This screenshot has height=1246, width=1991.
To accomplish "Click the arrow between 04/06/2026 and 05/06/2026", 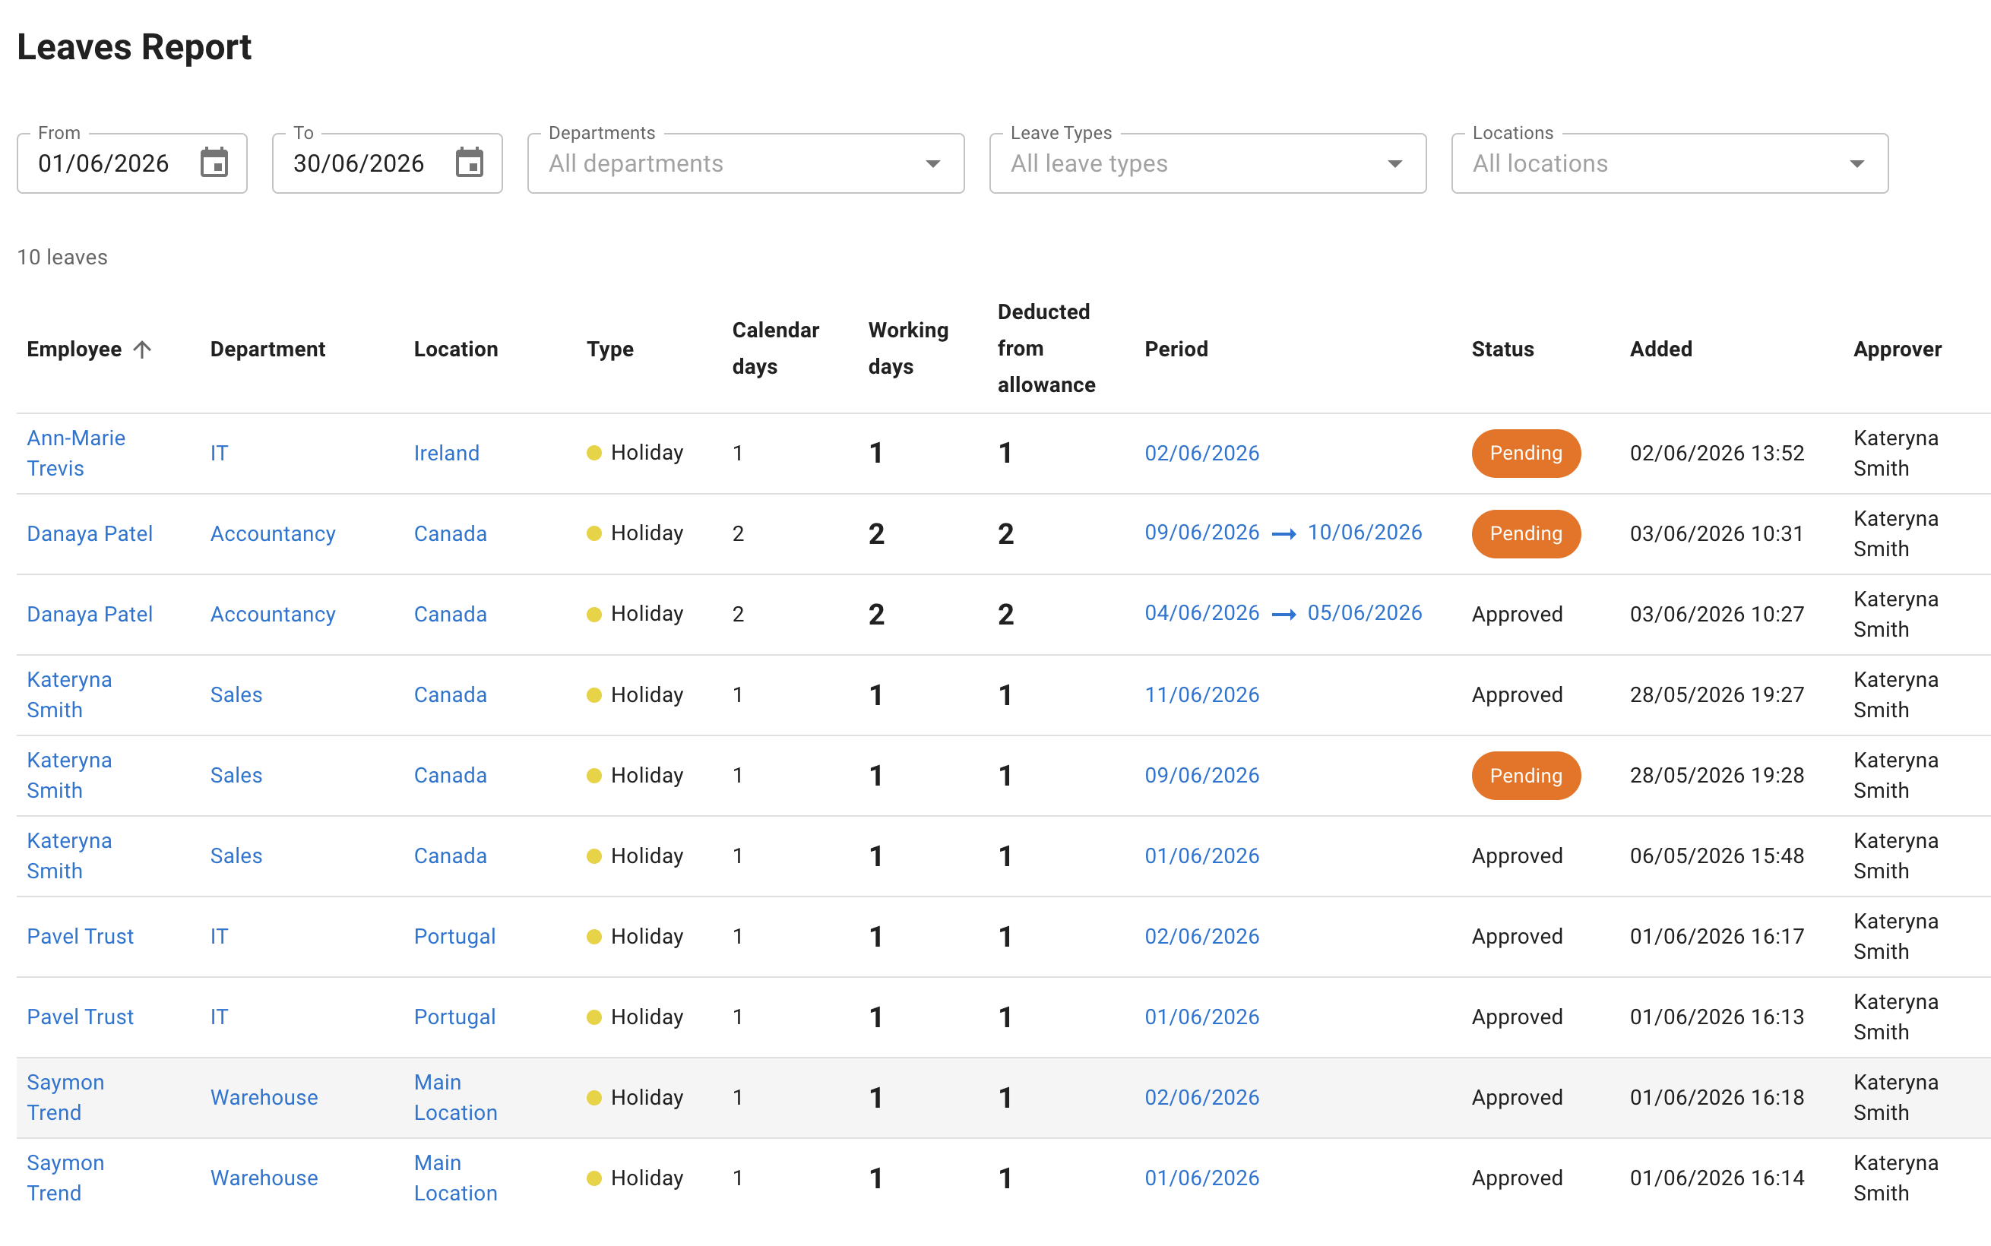I will coord(1283,614).
